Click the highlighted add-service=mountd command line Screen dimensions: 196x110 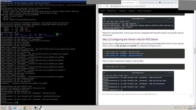[124, 56]
